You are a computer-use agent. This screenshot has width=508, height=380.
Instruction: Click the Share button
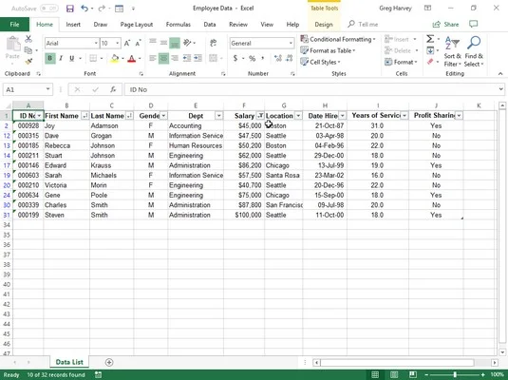point(446,25)
